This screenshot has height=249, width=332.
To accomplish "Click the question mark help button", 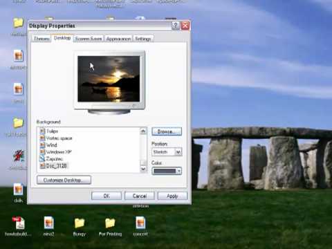I will tap(176, 26).
